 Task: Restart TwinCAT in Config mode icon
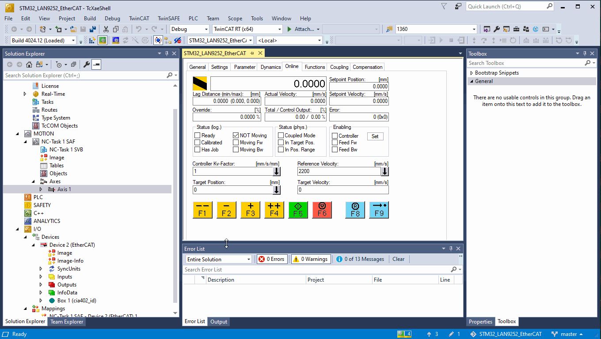pos(116,40)
